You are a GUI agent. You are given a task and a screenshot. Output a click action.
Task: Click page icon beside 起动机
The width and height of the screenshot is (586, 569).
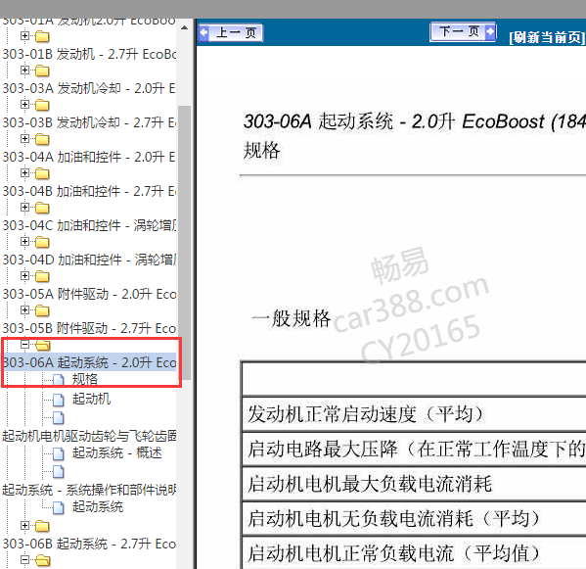point(59,400)
